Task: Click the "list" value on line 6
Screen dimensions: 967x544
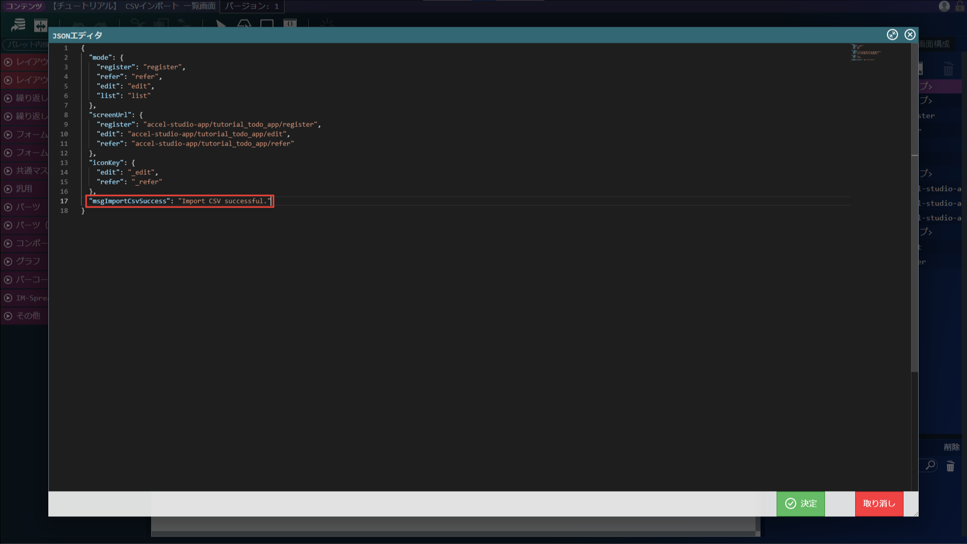Action: tap(139, 96)
